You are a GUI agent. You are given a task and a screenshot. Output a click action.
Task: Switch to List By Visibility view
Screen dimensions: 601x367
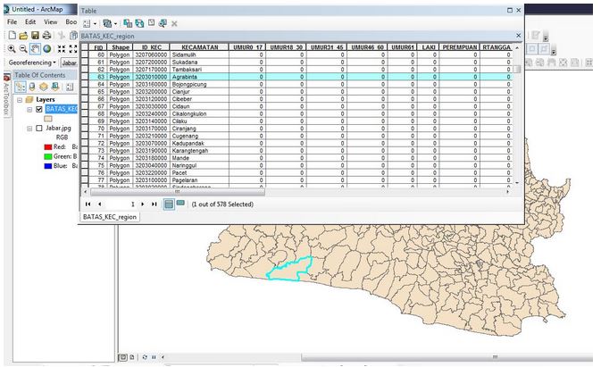click(44, 87)
